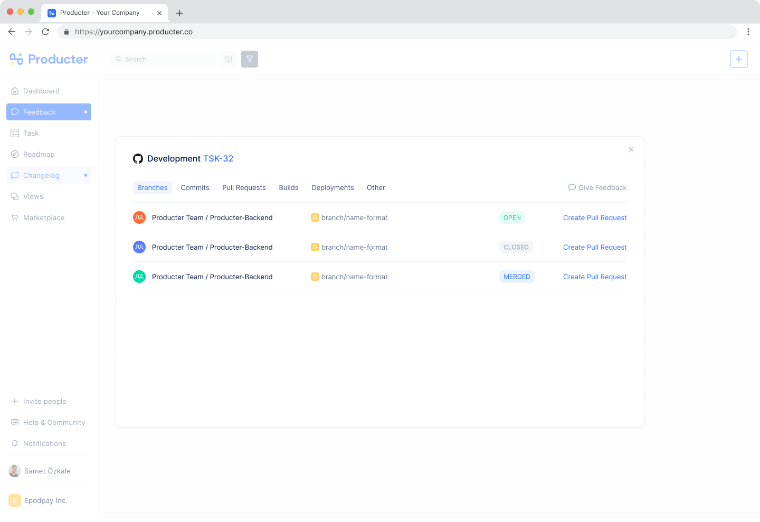Click the GitHub icon in dialog header
This screenshot has height=522, width=760.
coord(138,158)
